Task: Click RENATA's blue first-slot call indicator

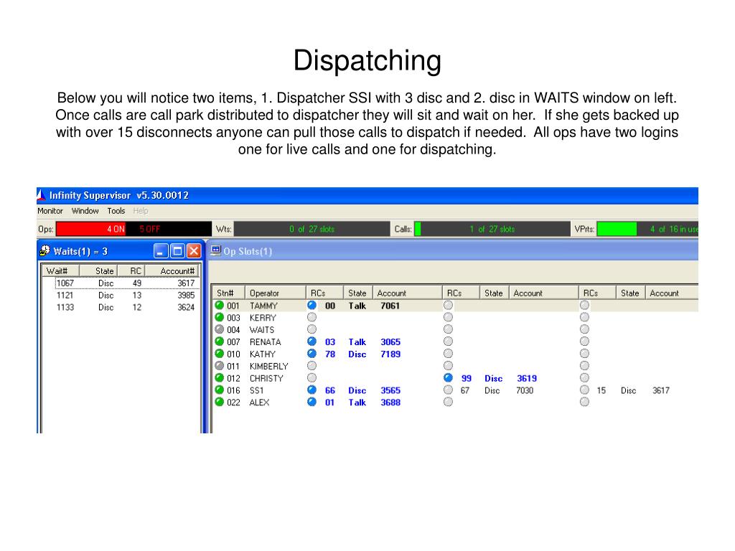Action: [x=312, y=342]
